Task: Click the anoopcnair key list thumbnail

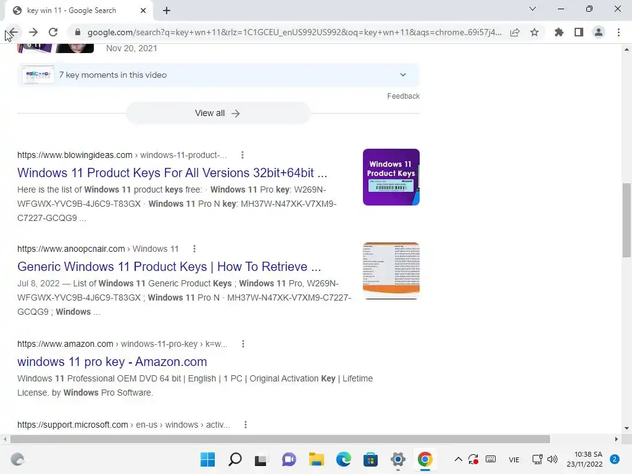Action: click(391, 271)
